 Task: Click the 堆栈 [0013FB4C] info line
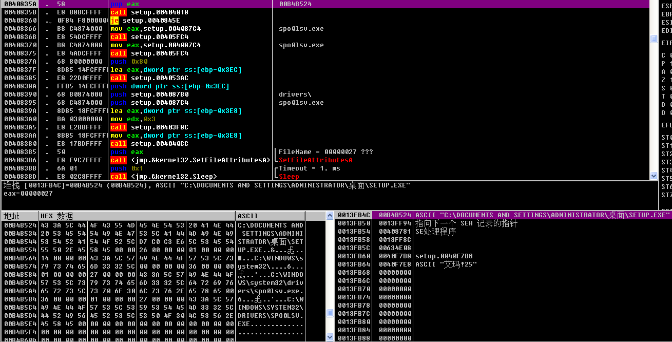206,185
